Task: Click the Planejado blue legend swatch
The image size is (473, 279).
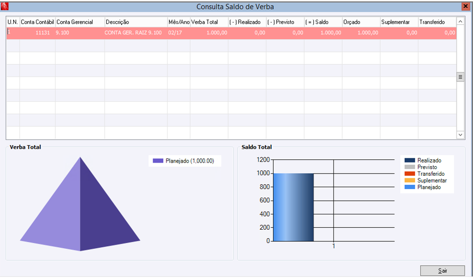Action: [410, 187]
